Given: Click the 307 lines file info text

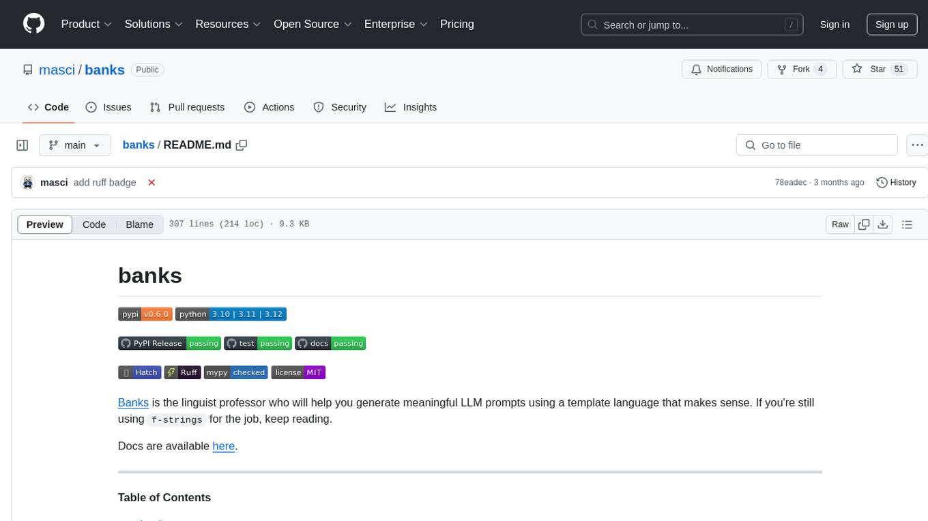Looking at the screenshot, I should tap(239, 224).
